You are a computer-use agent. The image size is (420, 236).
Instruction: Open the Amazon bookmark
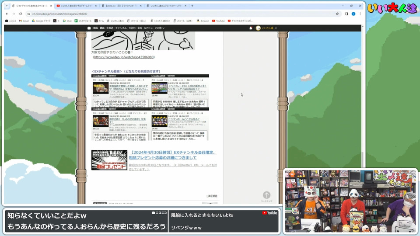[x=203, y=21]
